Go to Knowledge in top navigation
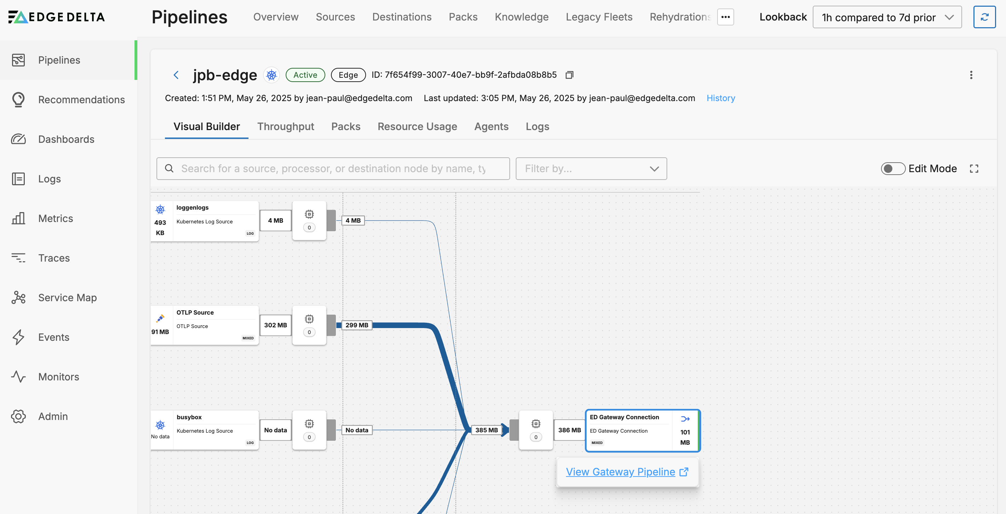 pos(521,17)
